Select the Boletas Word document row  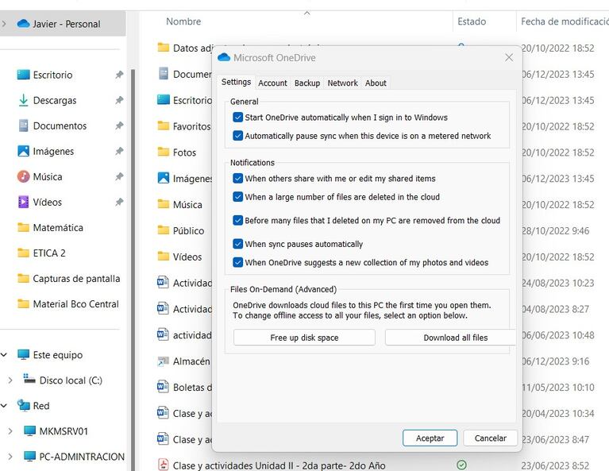pos(192,387)
